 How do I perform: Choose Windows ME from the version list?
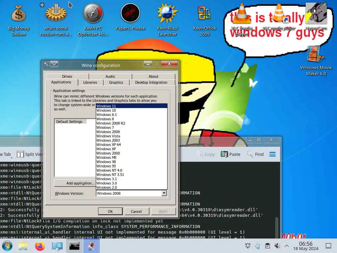coord(132,157)
